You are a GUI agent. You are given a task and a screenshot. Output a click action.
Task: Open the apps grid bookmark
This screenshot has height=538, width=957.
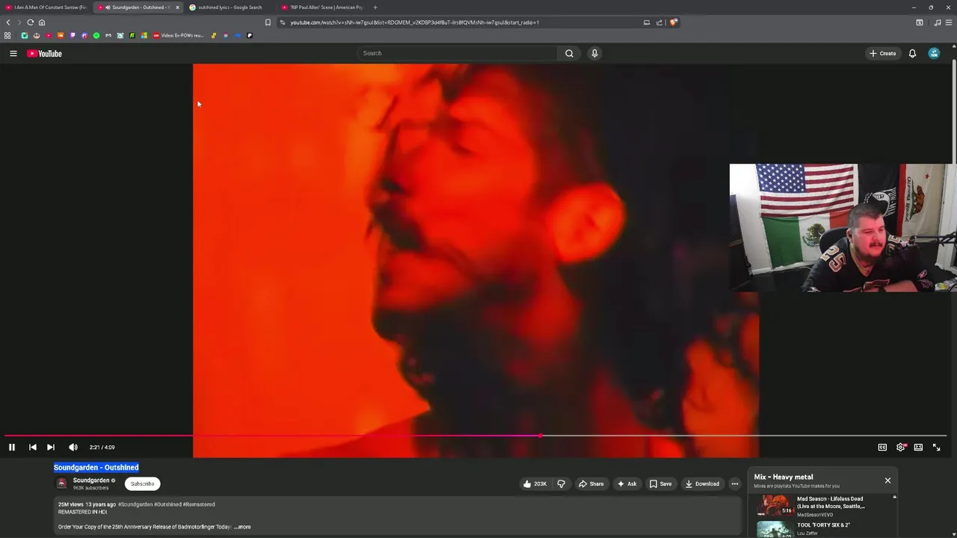coord(7,35)
